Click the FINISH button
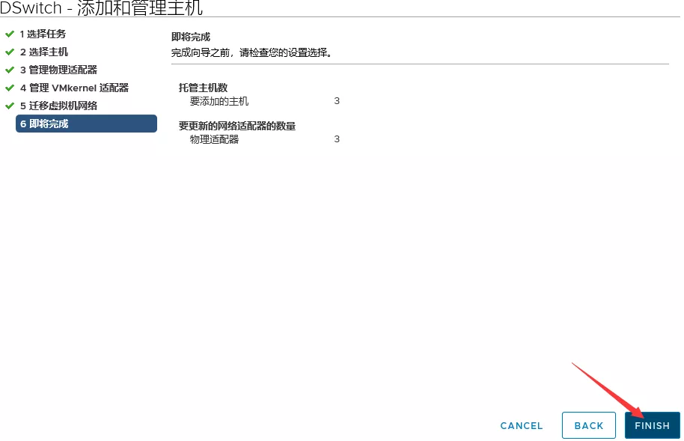 652,425
